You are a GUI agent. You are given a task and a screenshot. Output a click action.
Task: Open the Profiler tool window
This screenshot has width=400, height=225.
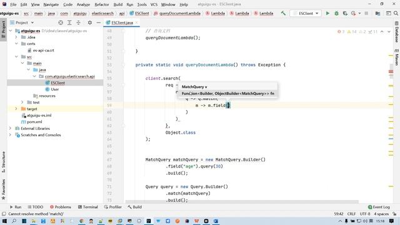coord(112,207)
